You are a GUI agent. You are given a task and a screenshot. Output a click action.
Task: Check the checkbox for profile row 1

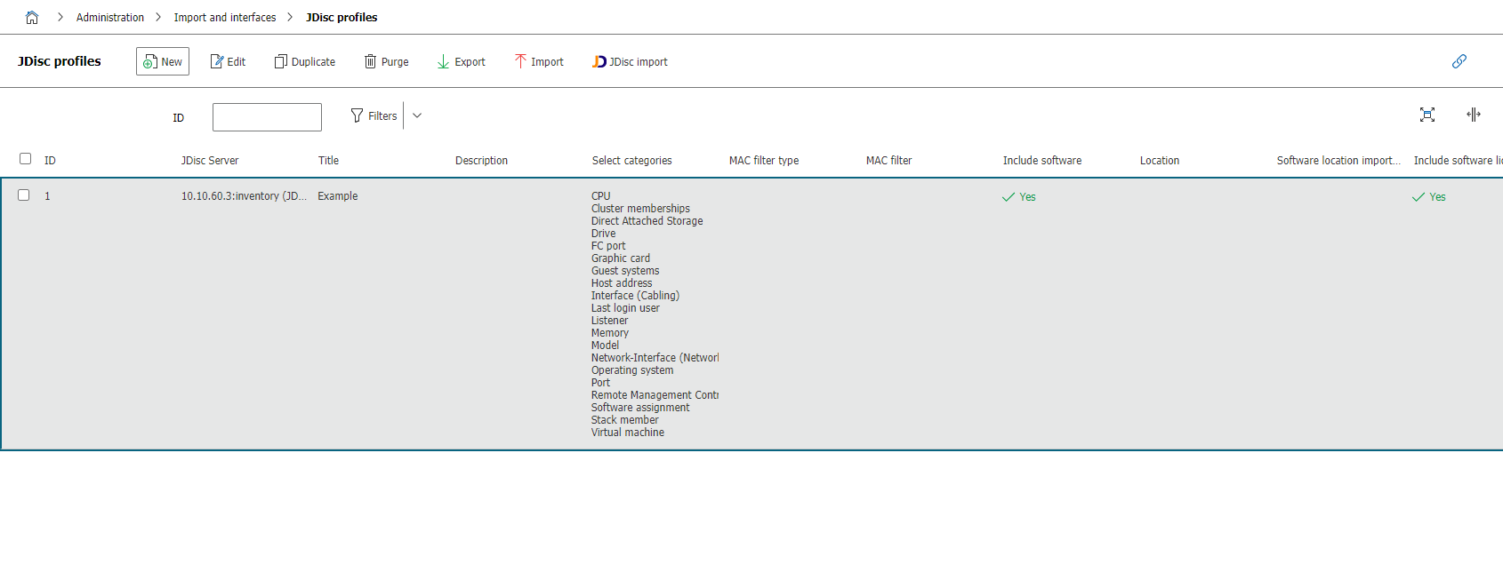click(24, 195)
